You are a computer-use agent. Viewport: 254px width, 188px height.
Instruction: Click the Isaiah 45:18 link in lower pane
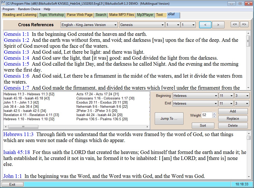[17, 152]
